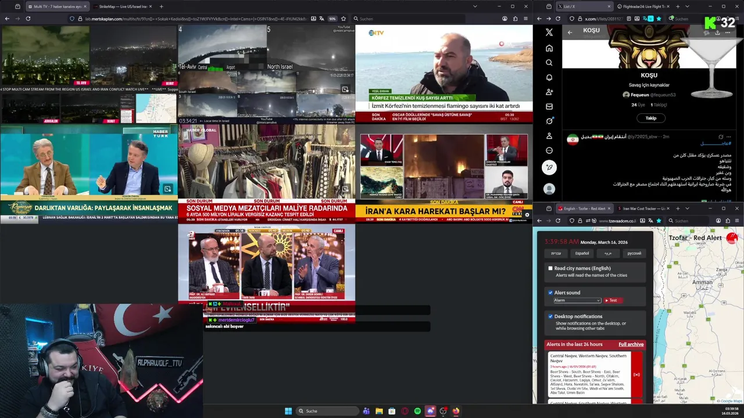Open KOŞU list more options menu
Viewport: 744px width, 418px height.
727,33
